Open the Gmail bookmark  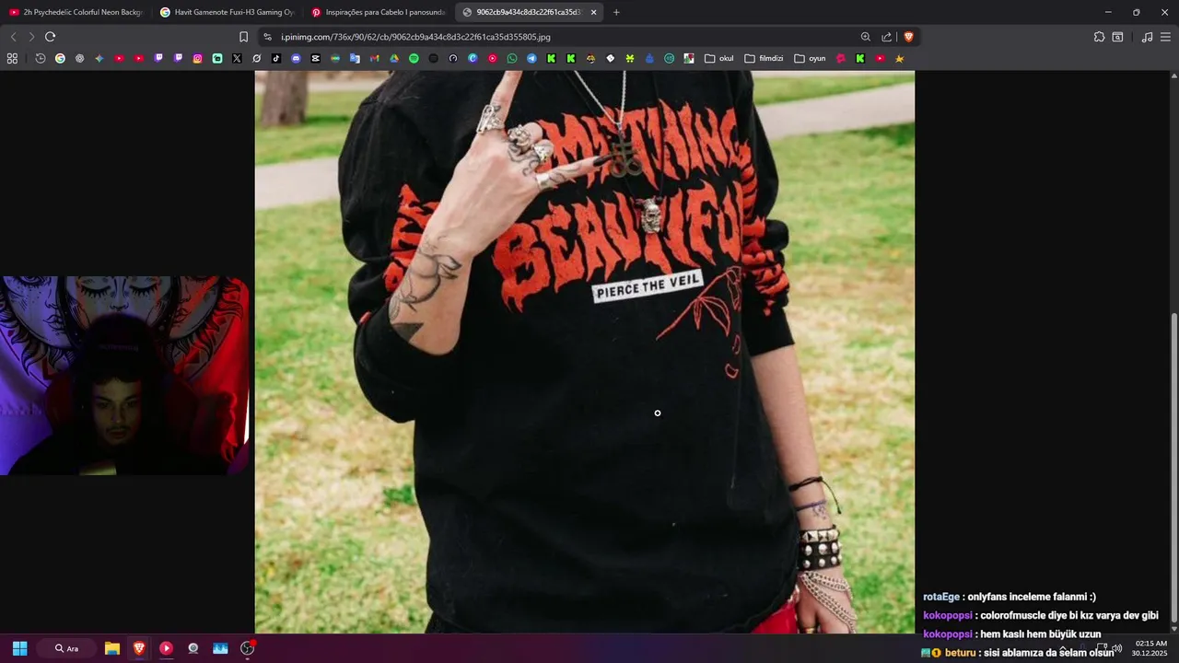[374, 58]
